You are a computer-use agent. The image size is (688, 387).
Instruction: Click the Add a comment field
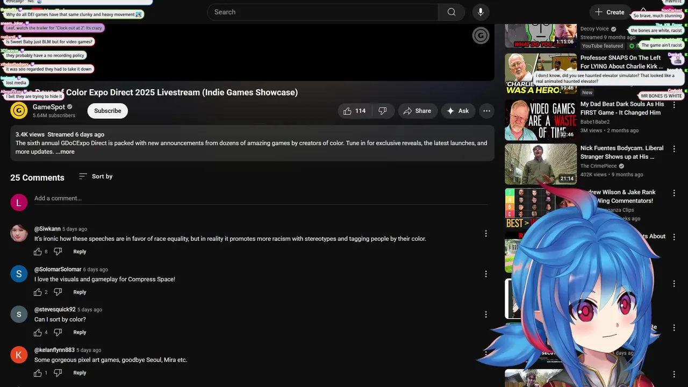pos(261,198)
